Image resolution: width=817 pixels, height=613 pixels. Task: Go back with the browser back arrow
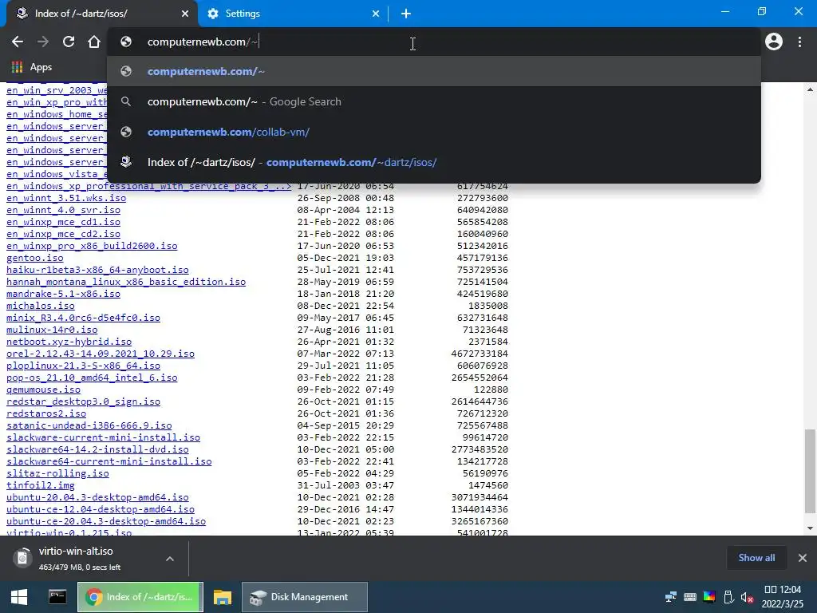pyautogui.click(x=18, y=42)
